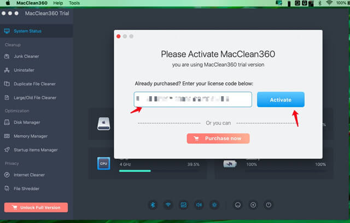Click the Memory Manager sidebar icon
This screenshot has width=350, height=223.
point(7,136)
